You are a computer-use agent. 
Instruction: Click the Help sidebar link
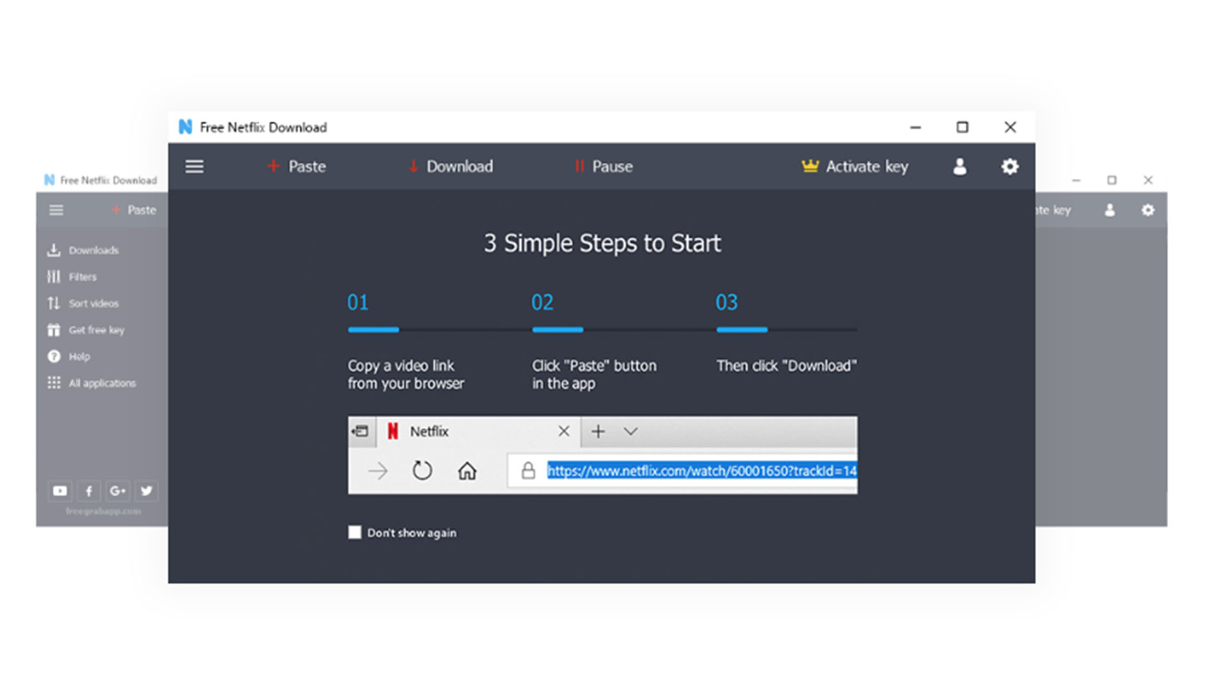(x=77, y=356)
